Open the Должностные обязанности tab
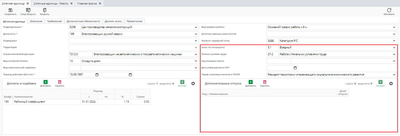Image resolution: width=400 pixels, height=136 pixels. pyautogui.click(x=83, y=21)
